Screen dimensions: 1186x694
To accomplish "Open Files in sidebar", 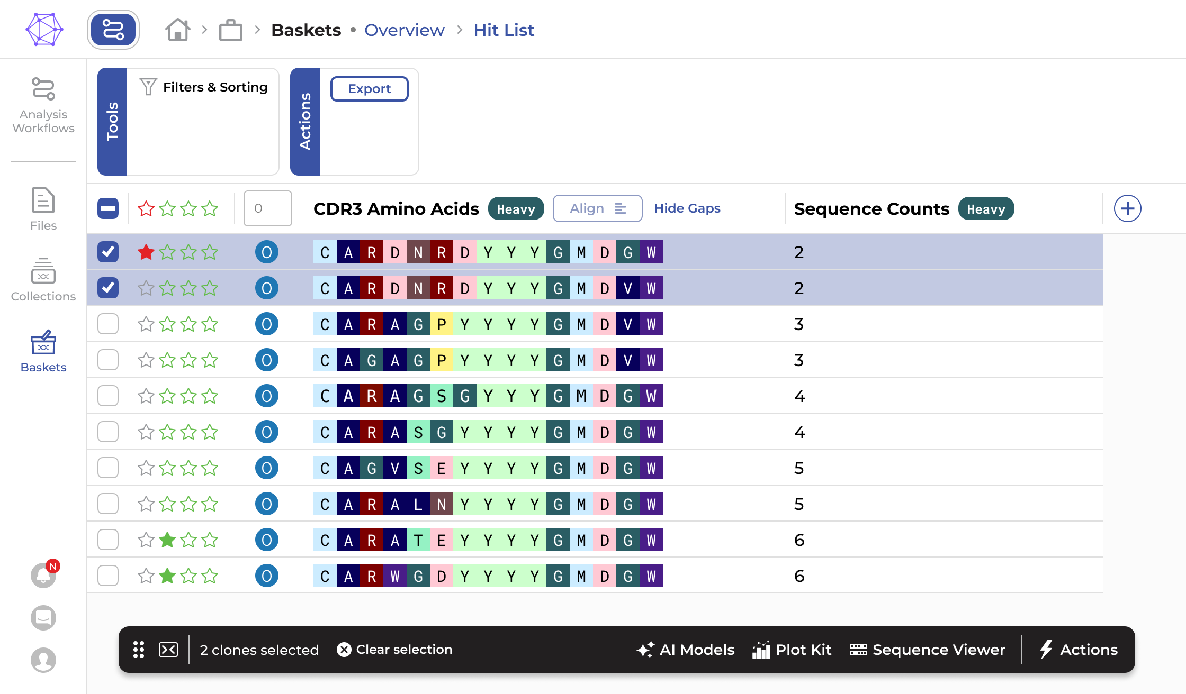I will [x=43, y=209].
